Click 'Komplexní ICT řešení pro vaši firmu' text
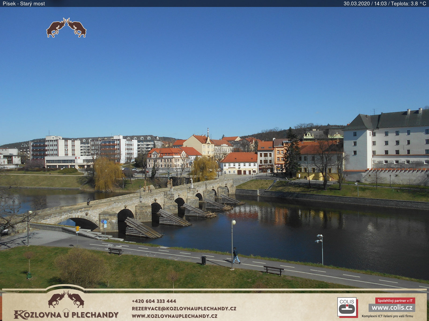Image resolution: width=429 pixels, height=321 pixels. tap(387, 316)
